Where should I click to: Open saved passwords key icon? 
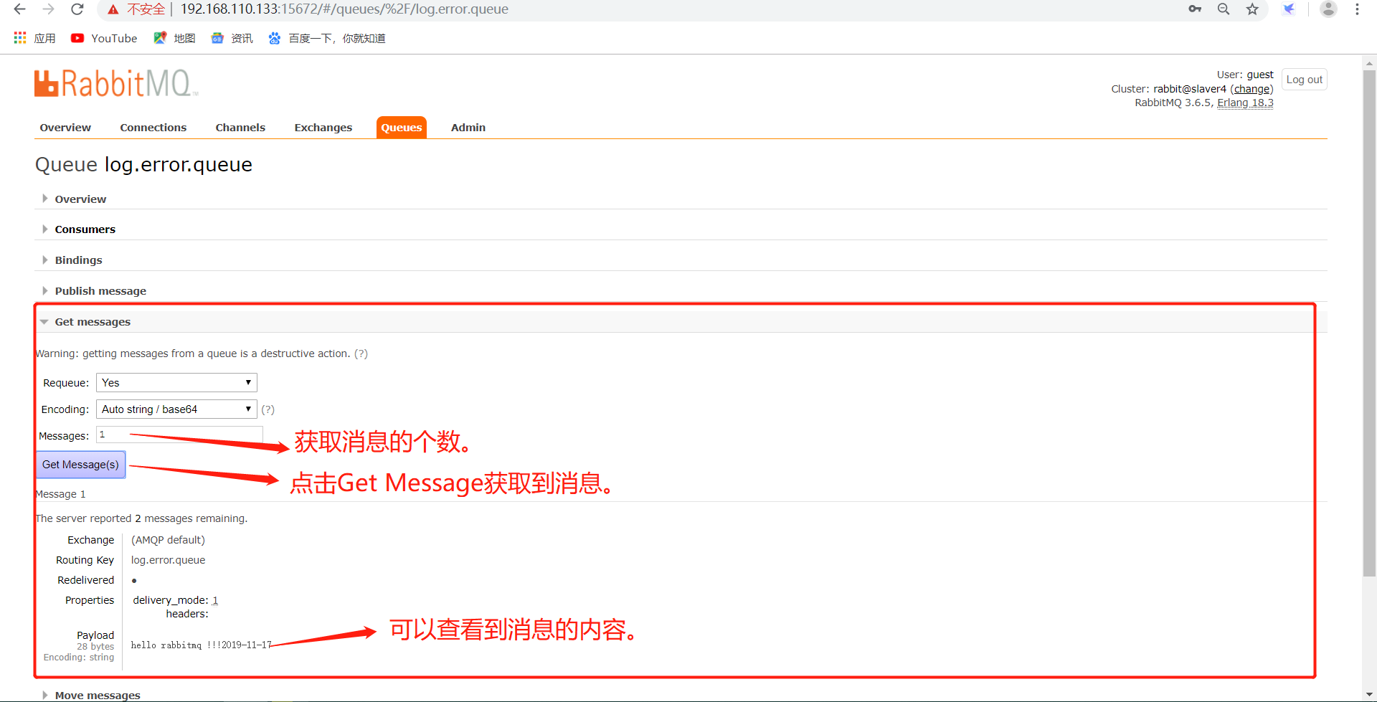[x=1195, y=9]
